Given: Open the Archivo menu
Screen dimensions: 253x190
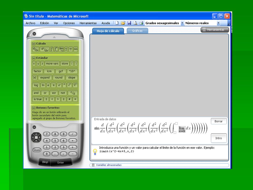Looking at the screenshot, I should click(30, 23).
